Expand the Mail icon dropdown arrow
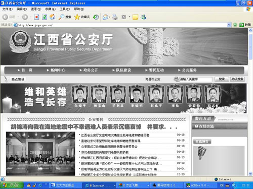 pos(109,17)
